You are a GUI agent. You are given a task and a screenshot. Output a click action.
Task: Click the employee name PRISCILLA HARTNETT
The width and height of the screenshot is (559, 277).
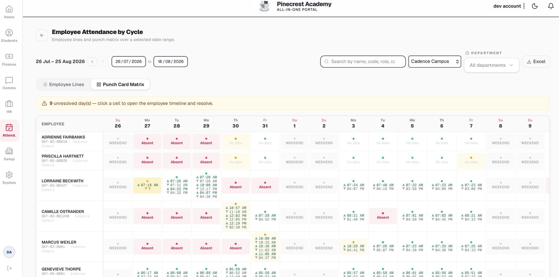(63, 156)
